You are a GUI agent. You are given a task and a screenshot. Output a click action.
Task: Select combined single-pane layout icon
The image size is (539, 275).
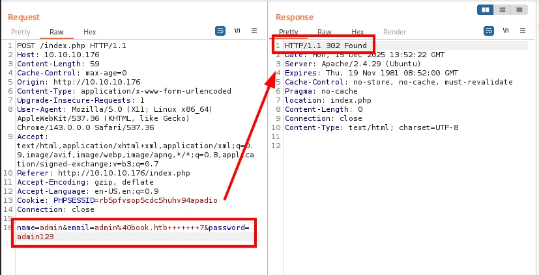tap(519, 10)
